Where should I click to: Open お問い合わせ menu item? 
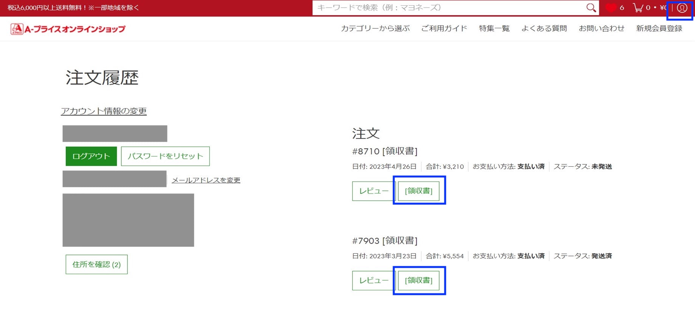[x=601, y=29]
